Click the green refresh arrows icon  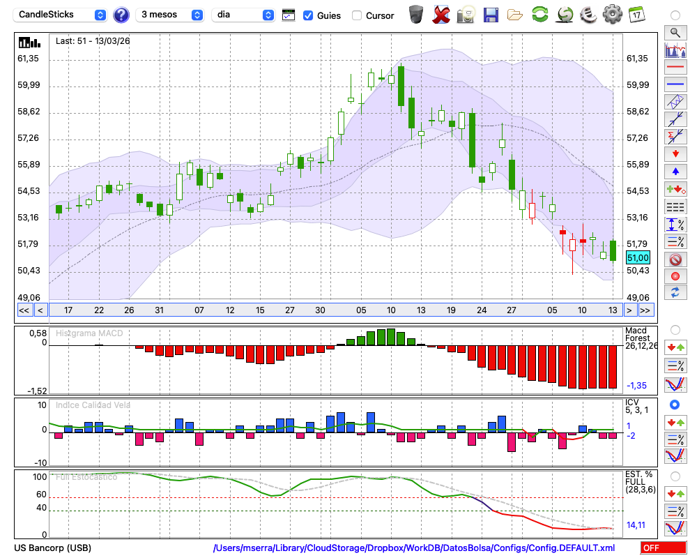click(x=539, y=15)
